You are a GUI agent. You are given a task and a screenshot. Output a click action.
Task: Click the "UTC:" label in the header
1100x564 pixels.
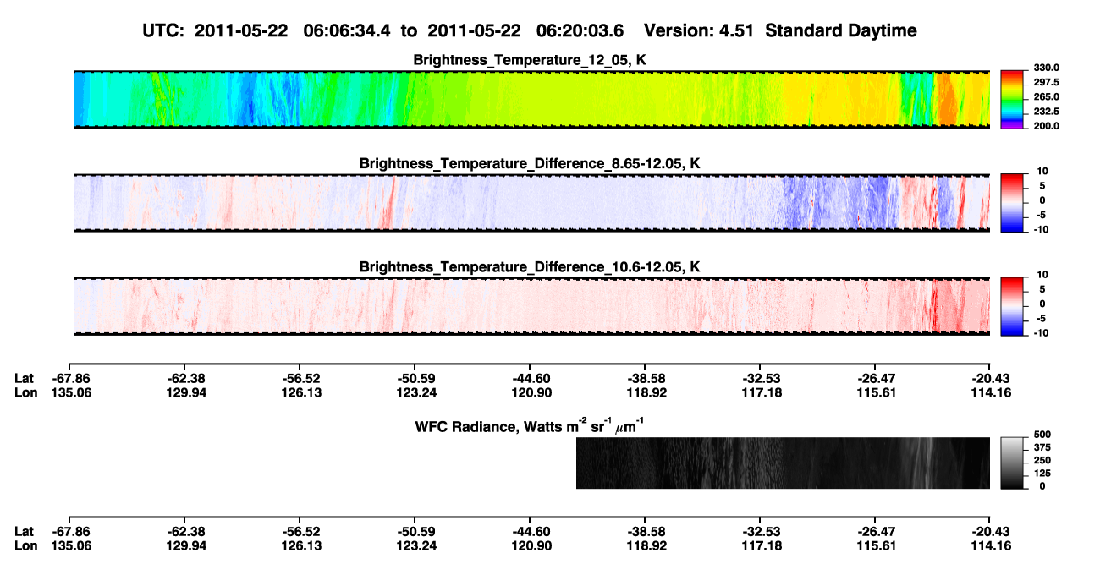point(165,30)
